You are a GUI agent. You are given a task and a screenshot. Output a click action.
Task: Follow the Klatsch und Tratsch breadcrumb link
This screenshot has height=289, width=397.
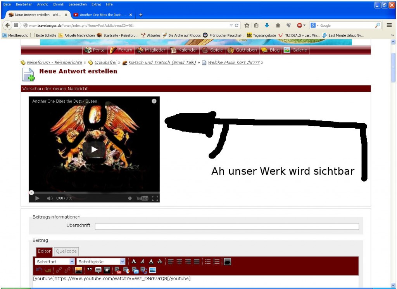click(162, 62)
